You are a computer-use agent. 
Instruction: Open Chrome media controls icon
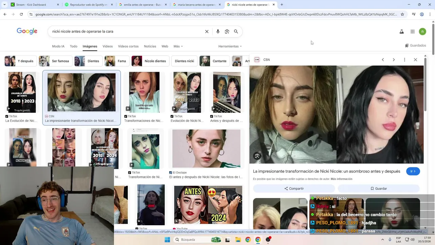[414, 14]
